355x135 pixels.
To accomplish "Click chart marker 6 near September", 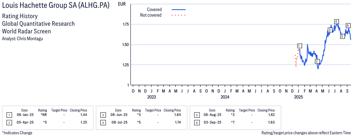I will point(348,25).
